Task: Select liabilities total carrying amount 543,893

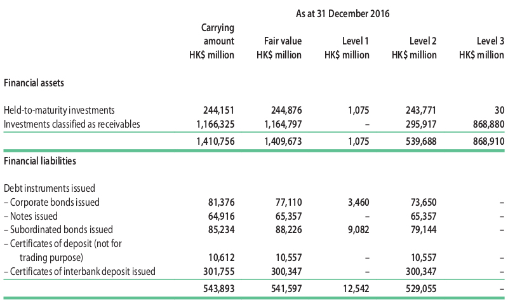Action: click(218, 289)
